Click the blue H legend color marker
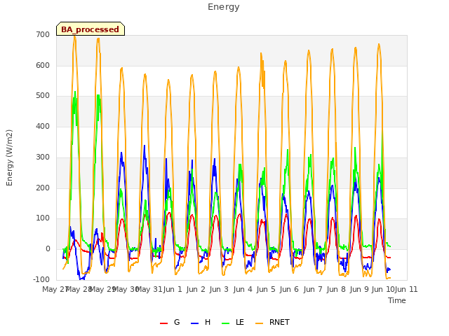 [x=194, y=323]
